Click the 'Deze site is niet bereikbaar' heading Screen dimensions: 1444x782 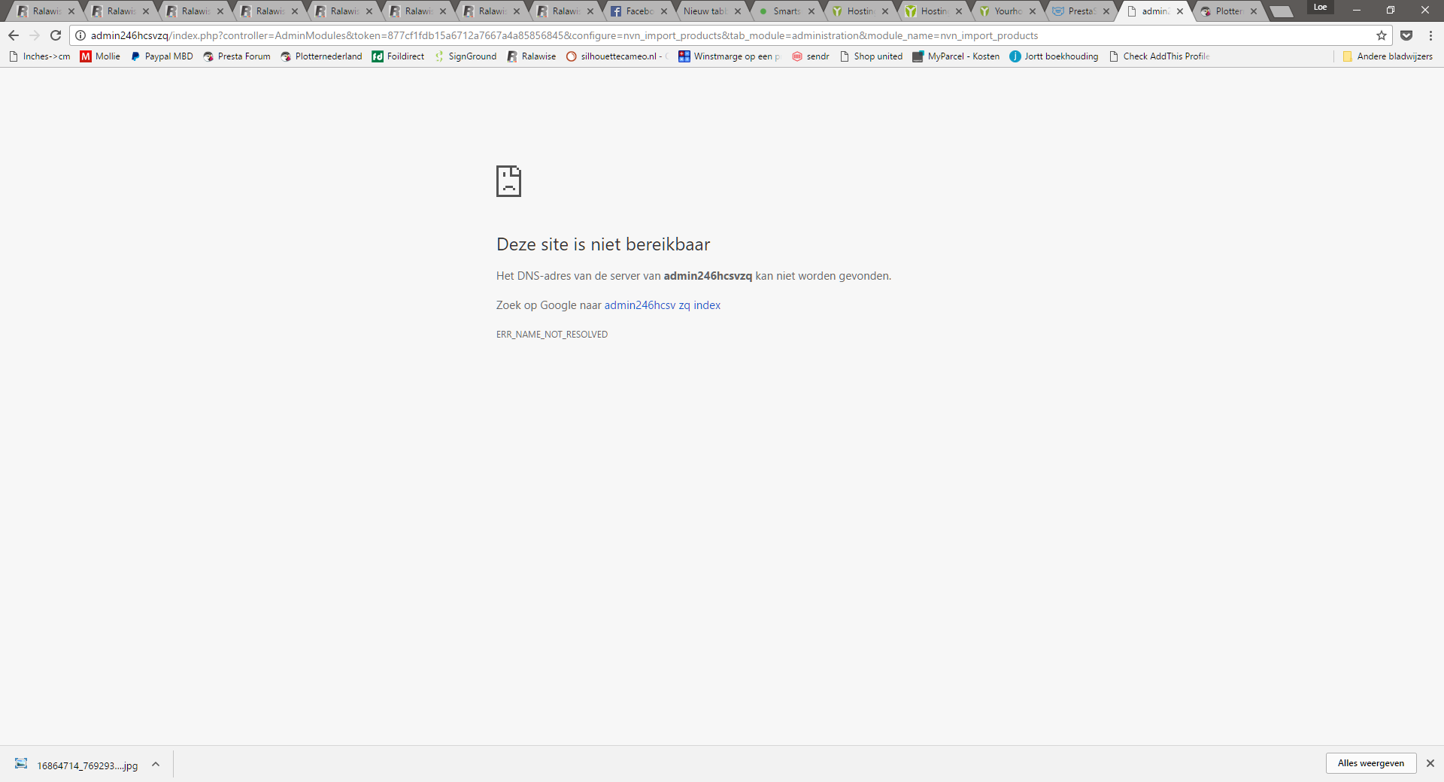point(603,244)
